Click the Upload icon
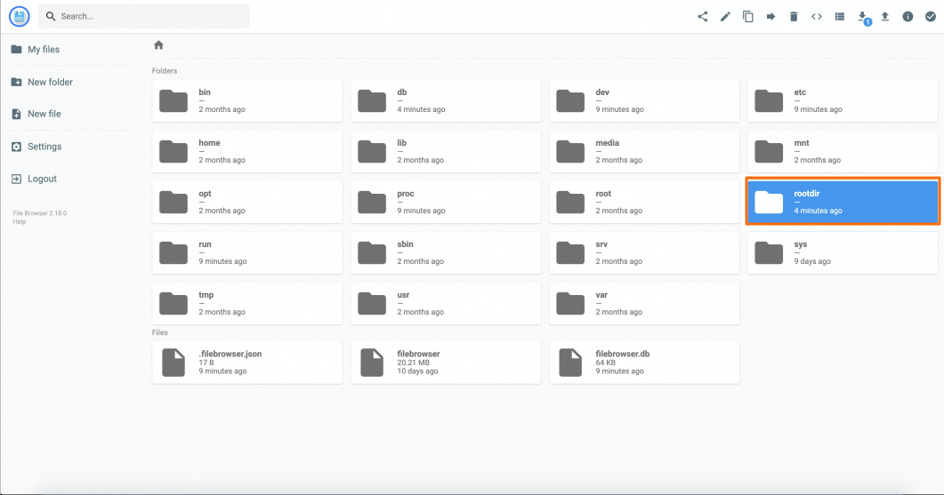Viewport: 944px width, 495px height. coord(885,16)
